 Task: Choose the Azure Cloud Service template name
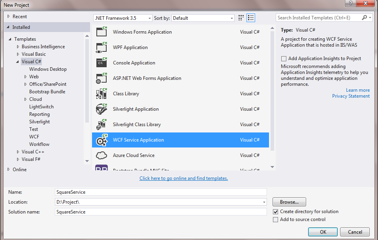click(134, 155)
